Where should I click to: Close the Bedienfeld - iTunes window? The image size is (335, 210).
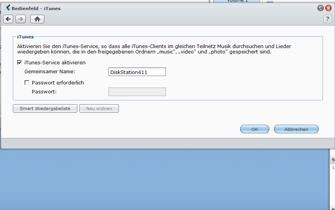point(328,8)
